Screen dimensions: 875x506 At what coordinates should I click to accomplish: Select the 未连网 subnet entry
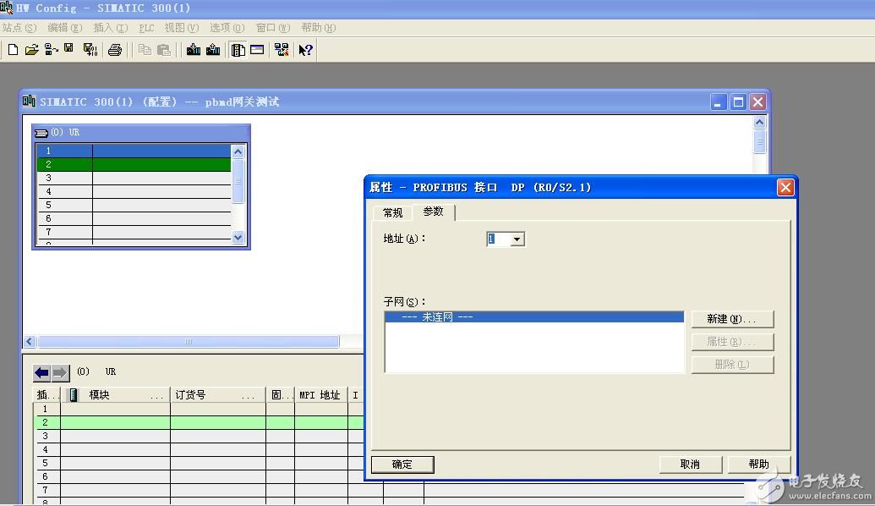[x=534, y=317]
